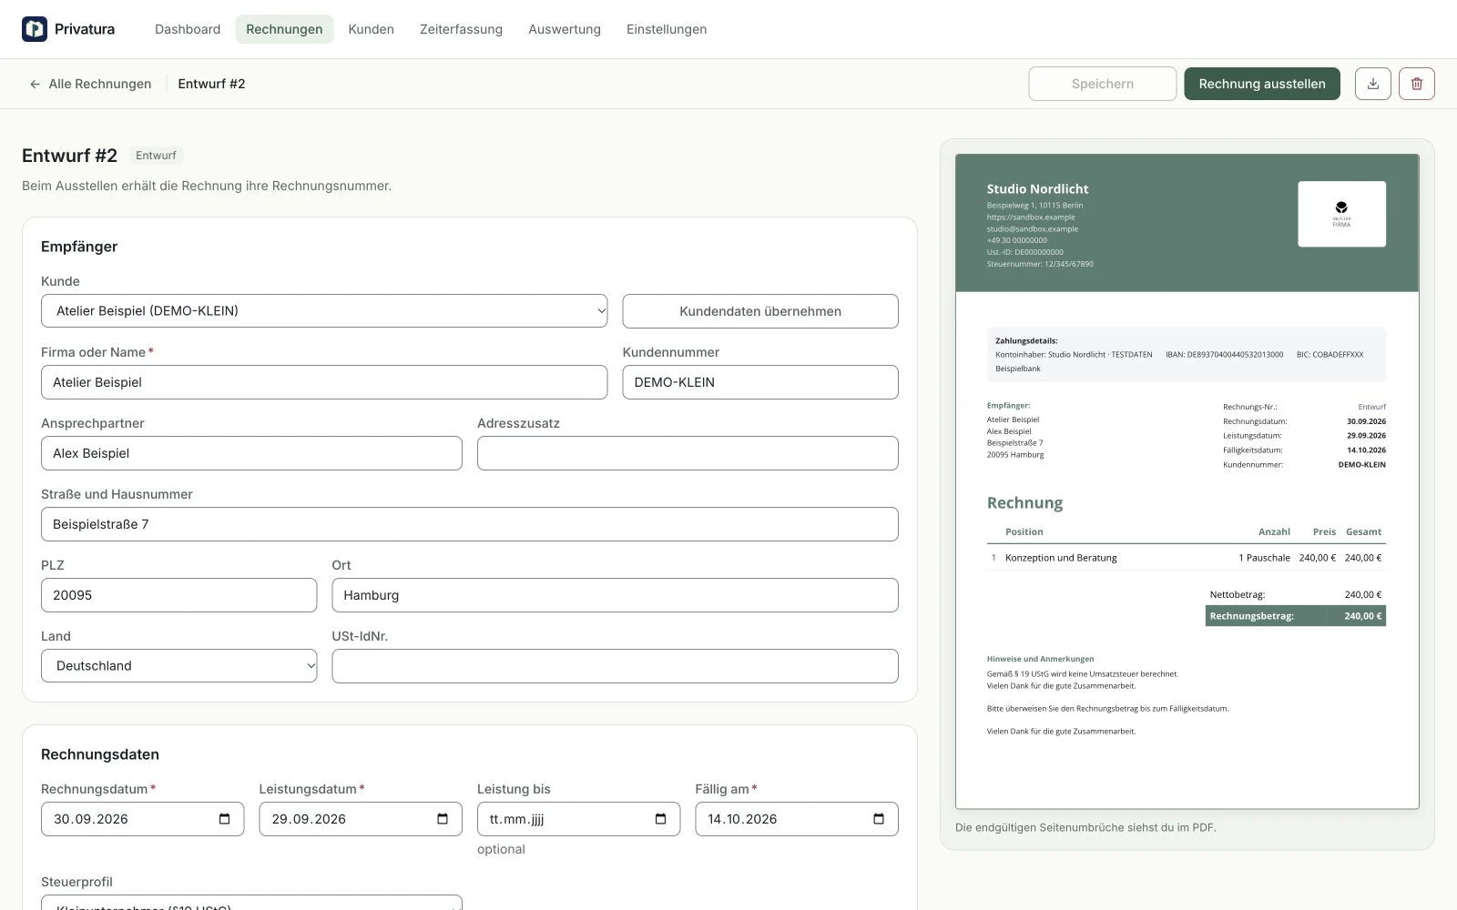Open the Rechnungen tab

[284, 29]
